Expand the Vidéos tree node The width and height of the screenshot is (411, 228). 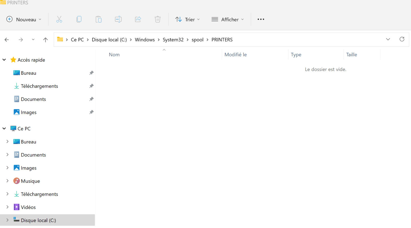coord(7,207)
